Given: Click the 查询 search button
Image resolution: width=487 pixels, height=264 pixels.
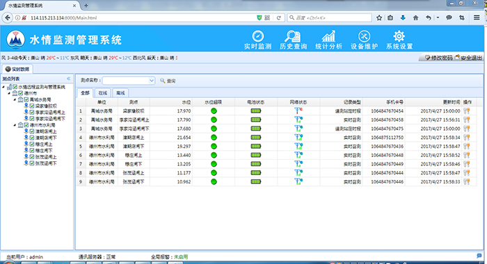Looking at the screenshot, I should [168, 81].
